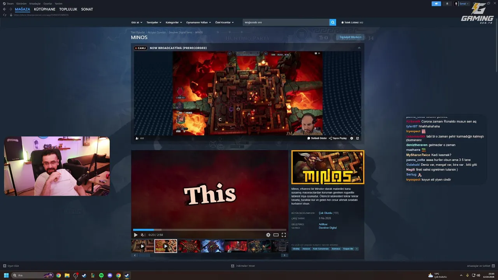Open Spotify from the taskbar

click(101, 275)
